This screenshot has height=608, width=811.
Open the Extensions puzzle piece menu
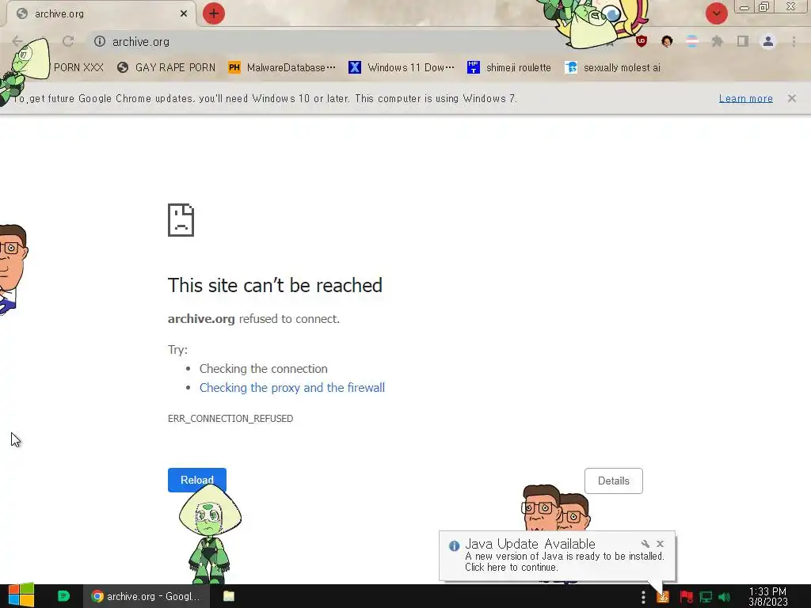(x=717, y=41)
